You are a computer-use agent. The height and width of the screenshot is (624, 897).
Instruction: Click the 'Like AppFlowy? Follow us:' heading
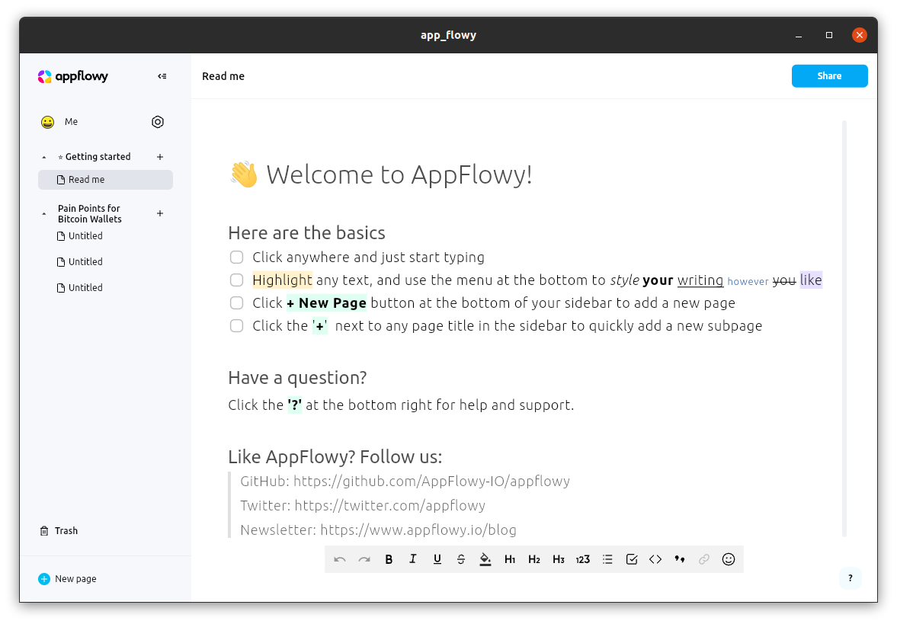point(335,456)
